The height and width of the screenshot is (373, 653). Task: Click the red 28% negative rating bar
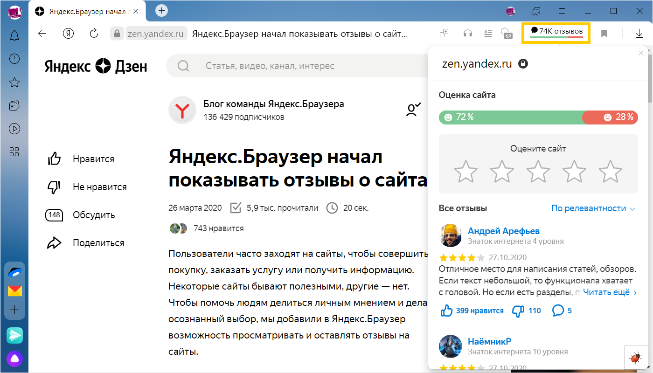click(x=610, y=117)
